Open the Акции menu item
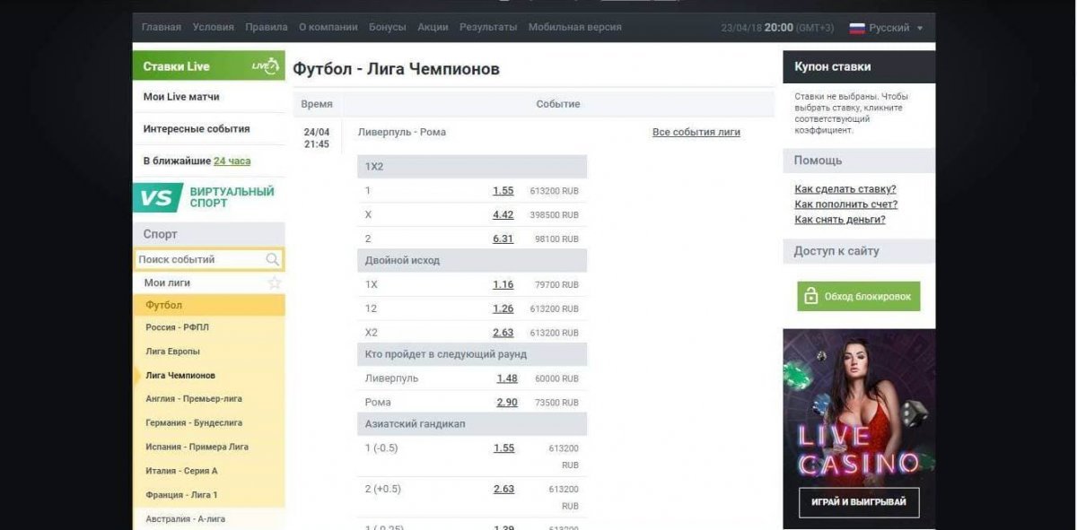 click(433, 27)
